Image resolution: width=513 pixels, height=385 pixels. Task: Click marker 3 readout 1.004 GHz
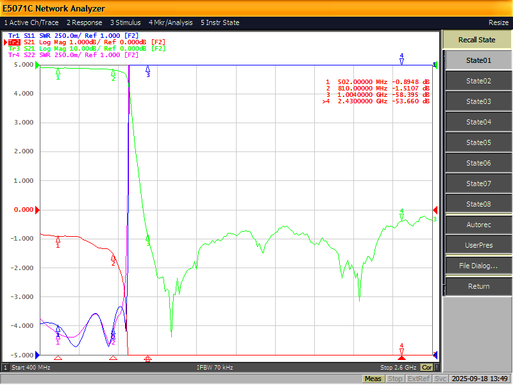pyautogui.click(x=377, y=95)
